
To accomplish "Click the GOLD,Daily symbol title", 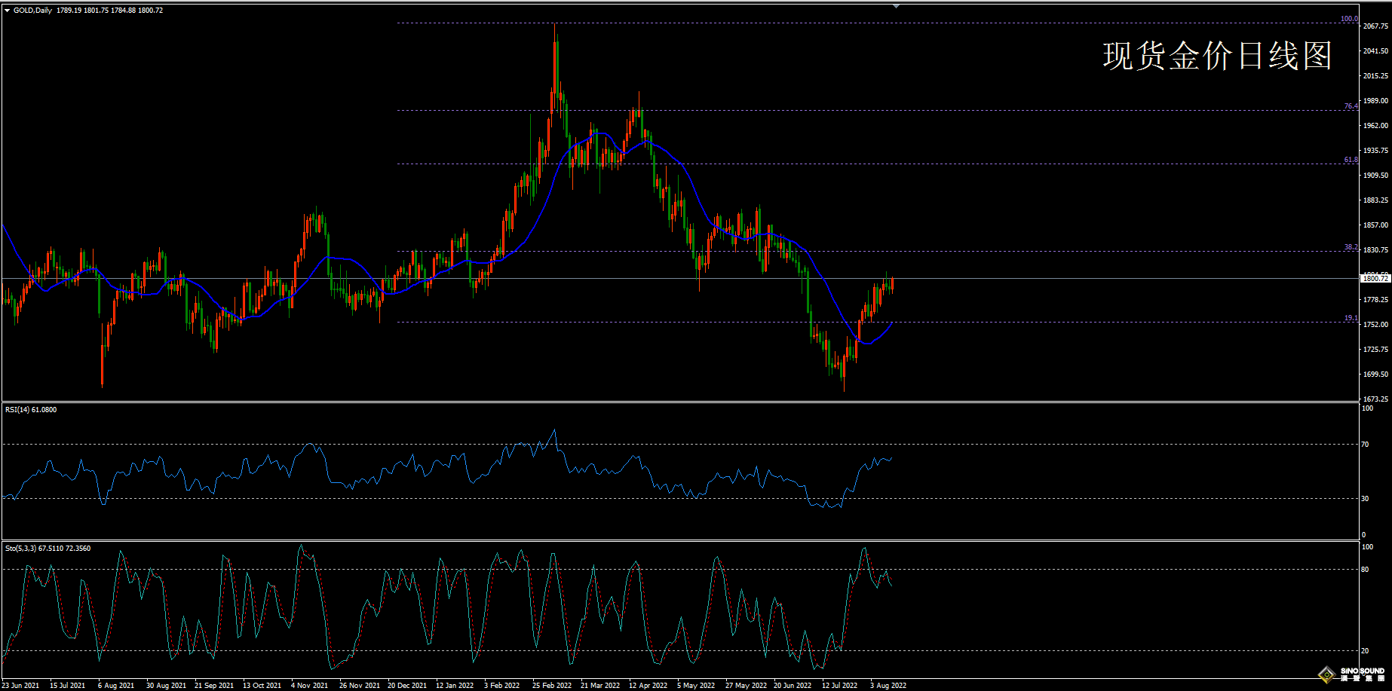I will (x=32, y=11).
